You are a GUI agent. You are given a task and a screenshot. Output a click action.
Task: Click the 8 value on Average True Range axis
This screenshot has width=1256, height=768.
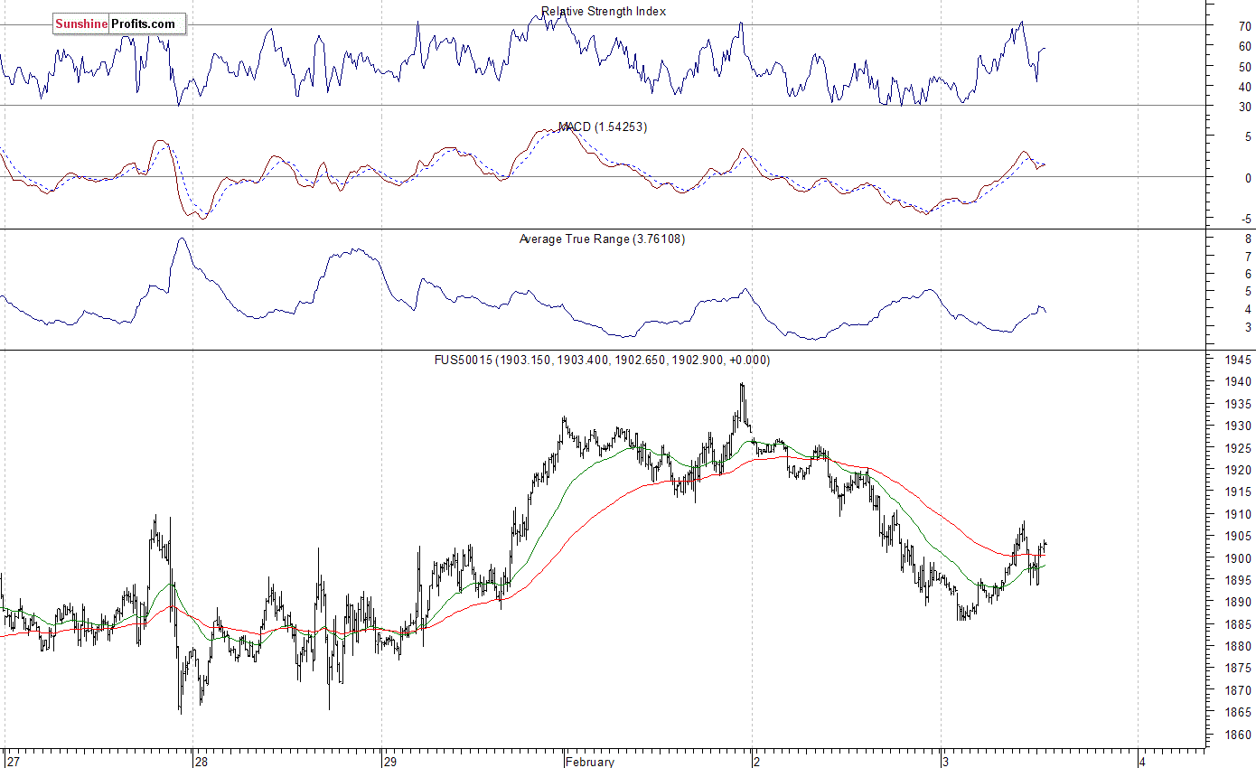1248,239
